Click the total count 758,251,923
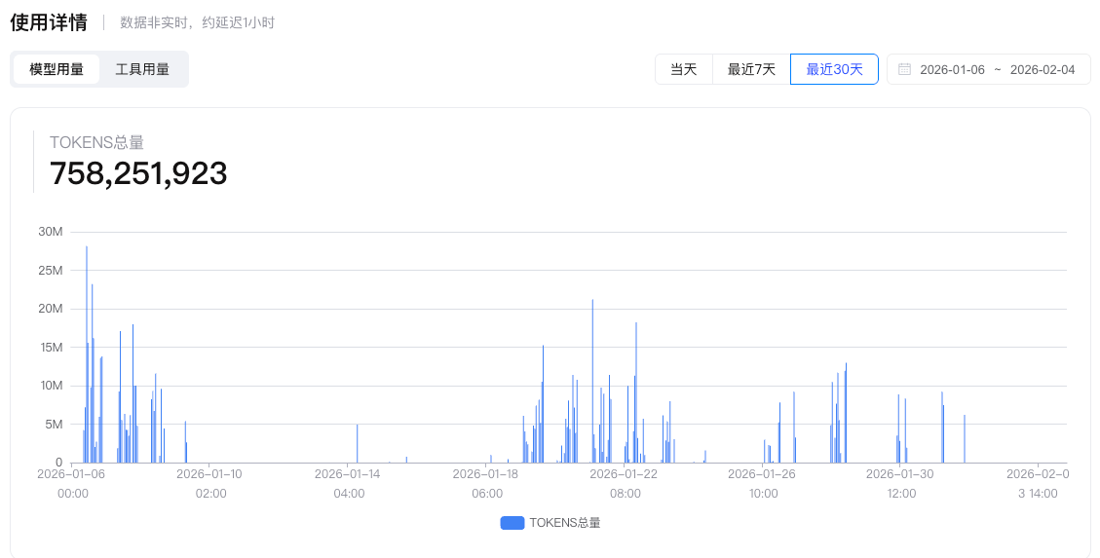Image resolution: width=1100 pixels, height=558 pixels. 138,173
